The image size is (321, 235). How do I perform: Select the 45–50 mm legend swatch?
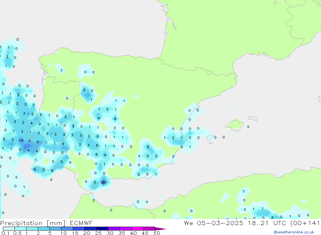149,229
